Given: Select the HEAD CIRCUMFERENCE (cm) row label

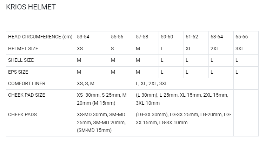Looking at the screenshot, I should coord(40,37).
